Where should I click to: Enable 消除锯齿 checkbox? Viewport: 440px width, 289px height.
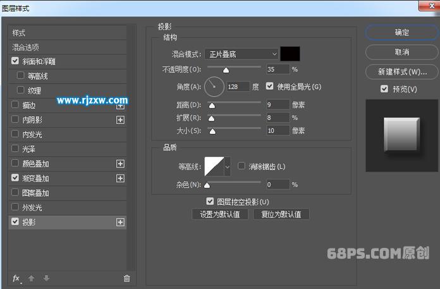coord(241,166)
